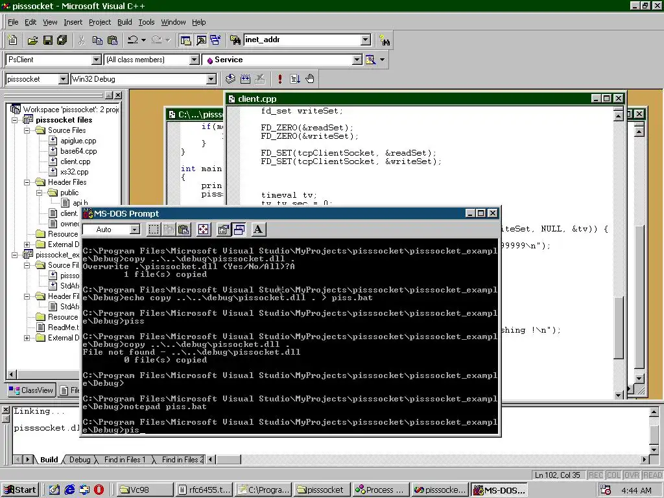Click the New Text File toolbar icon
Image resolution: width=664 pixels, height=498 pixels.
coord(13,40)
